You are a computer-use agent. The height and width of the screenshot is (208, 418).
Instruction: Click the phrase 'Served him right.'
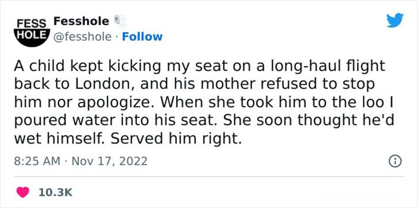(x=176, y=139)
